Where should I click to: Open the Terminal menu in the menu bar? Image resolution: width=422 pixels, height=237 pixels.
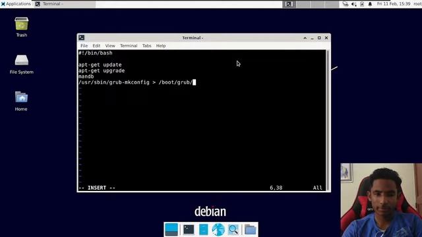point(129,45)
